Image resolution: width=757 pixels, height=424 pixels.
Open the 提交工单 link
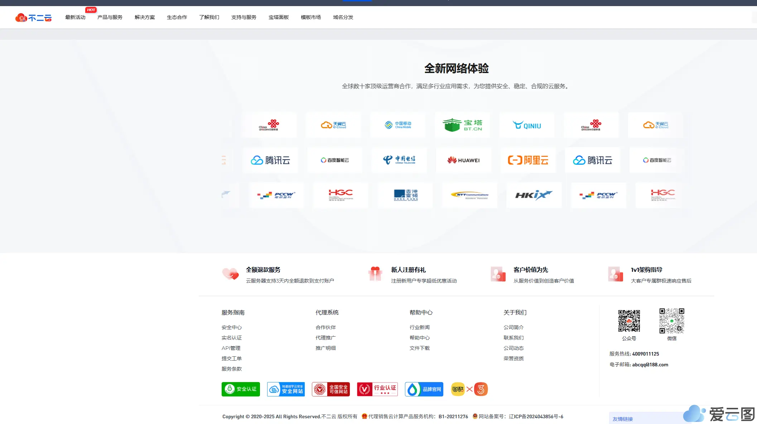click(232, 358)
